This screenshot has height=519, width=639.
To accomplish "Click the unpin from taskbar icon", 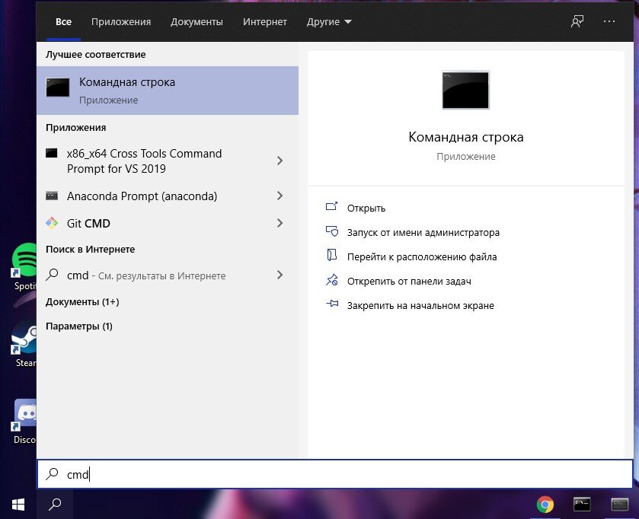I will [x=332, y=279].
